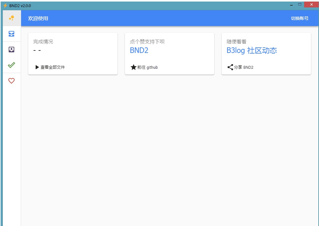
Task: Click the 点个赞支持下呗 card label
Action: coord(147,42)
